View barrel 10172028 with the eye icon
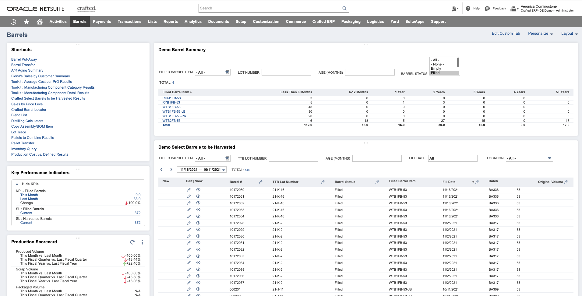 [x=199, y=223]
